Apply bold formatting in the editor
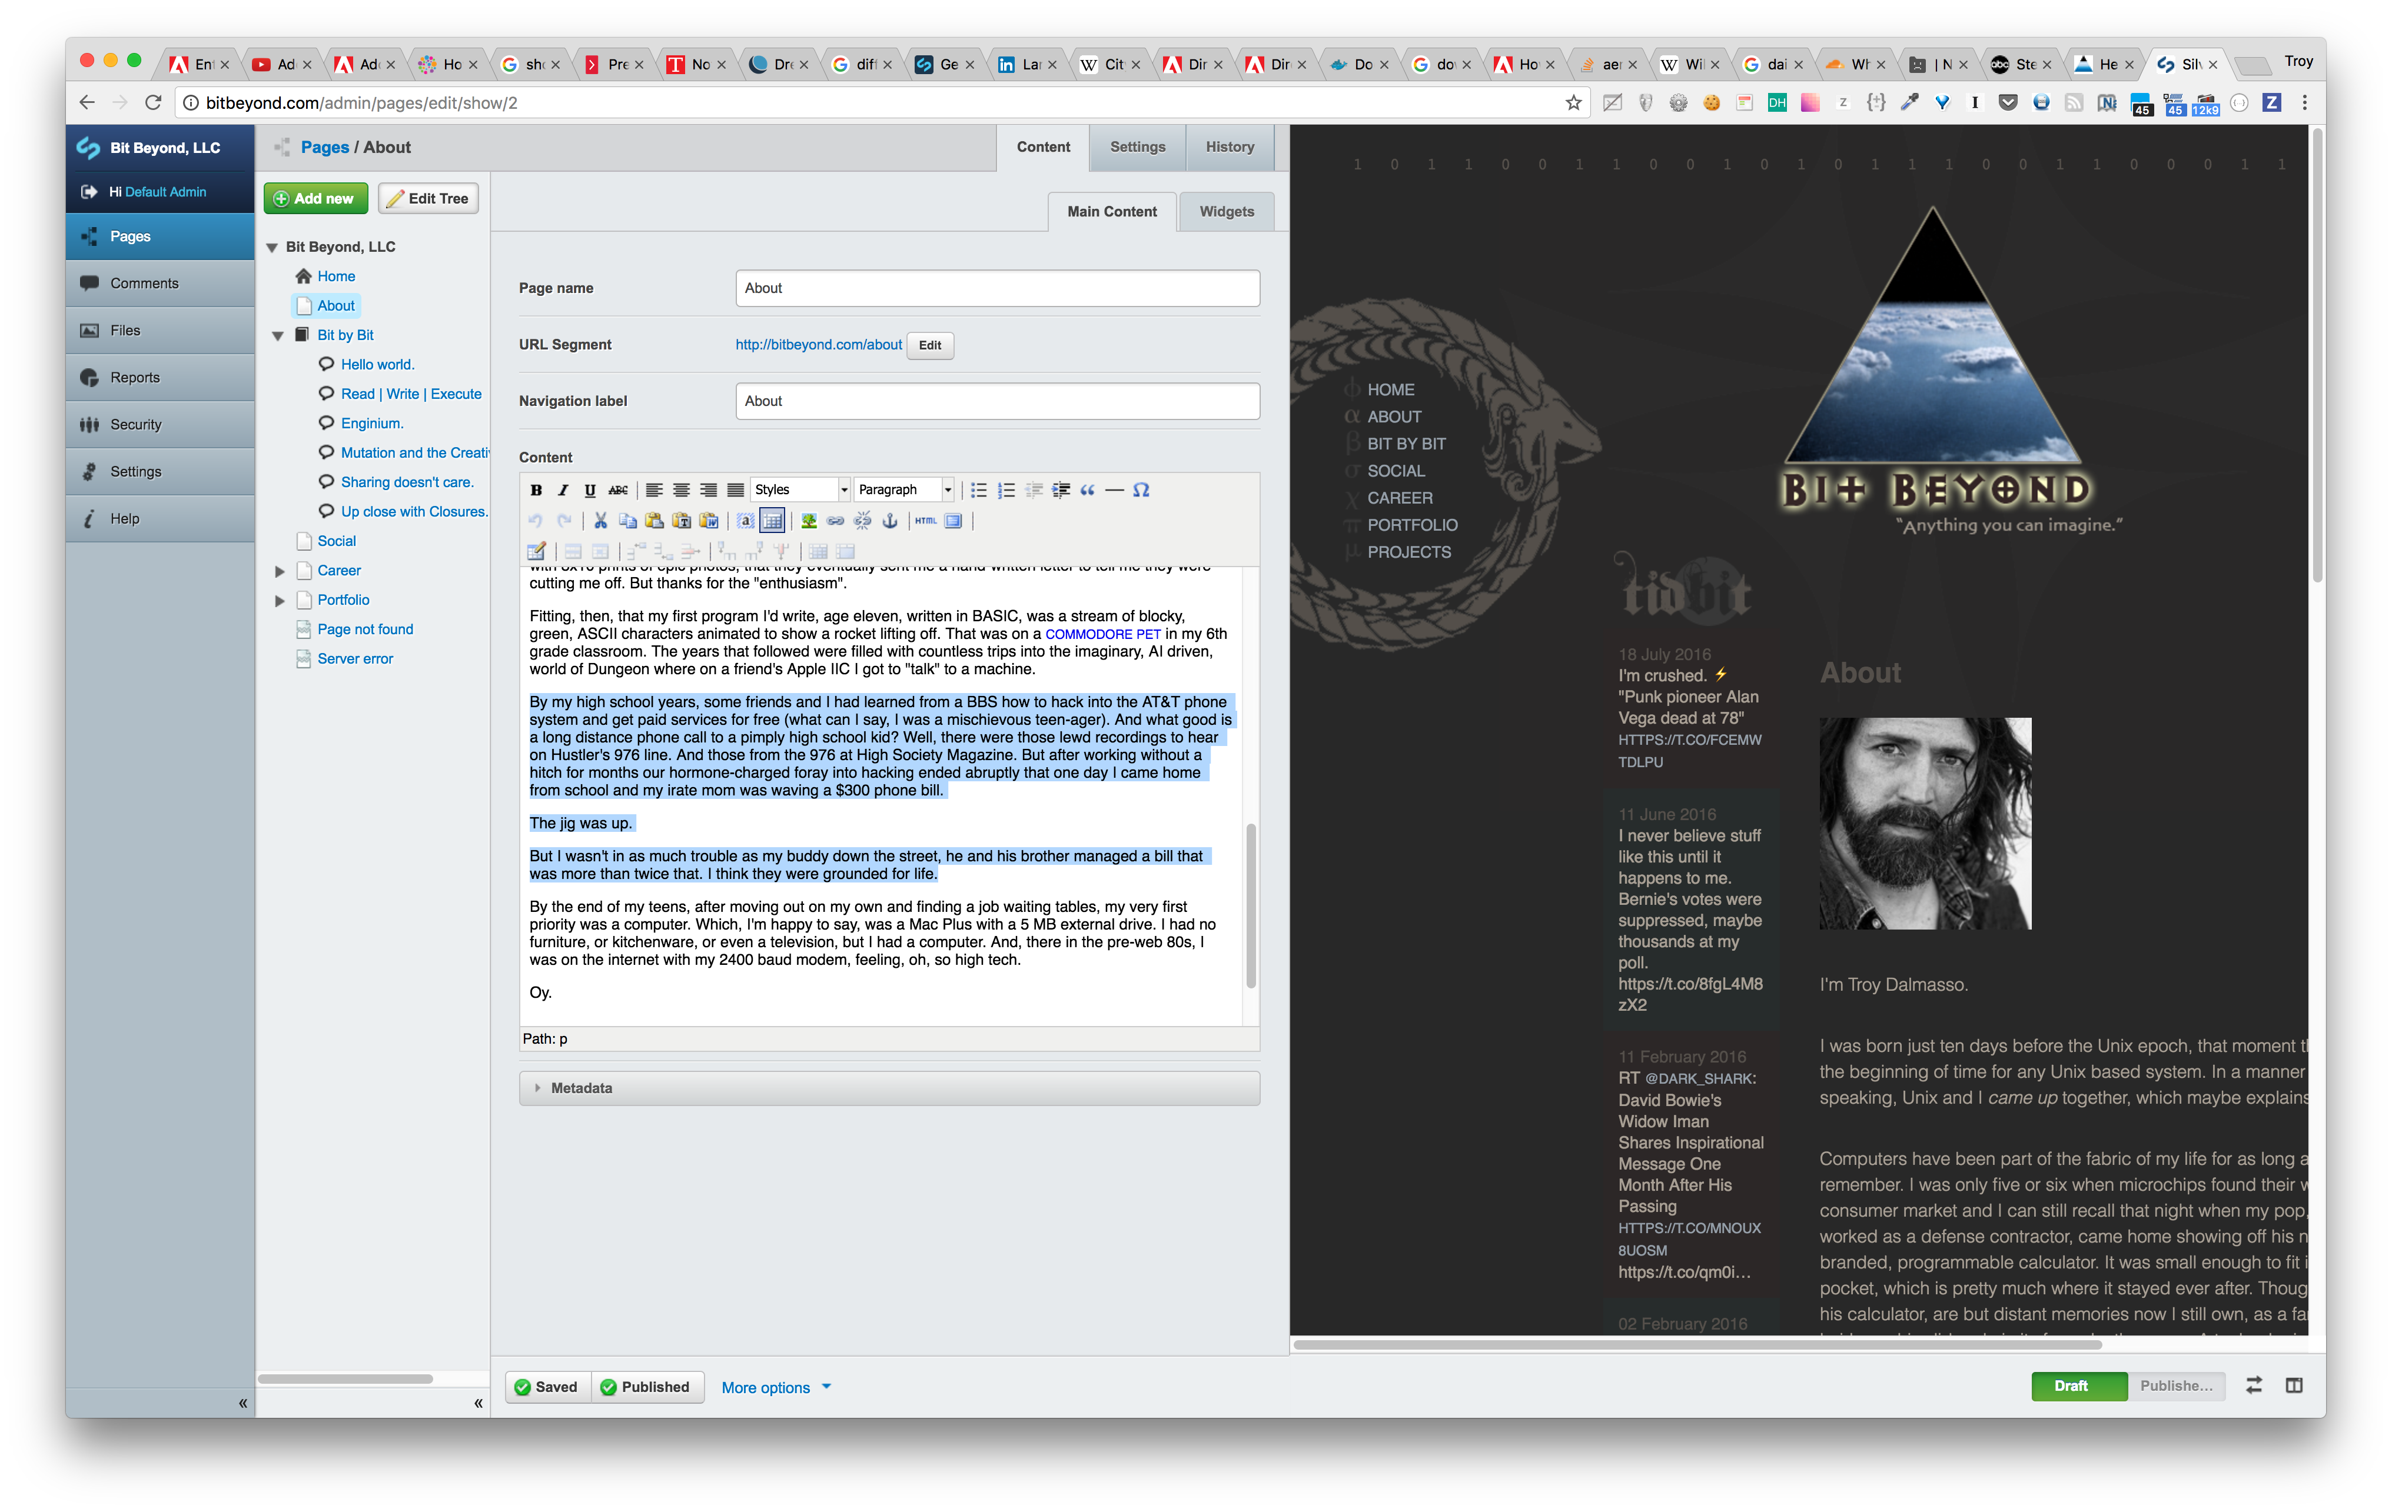The width and height of the screenshot is (2392, 1512). (x=536, y=489)
